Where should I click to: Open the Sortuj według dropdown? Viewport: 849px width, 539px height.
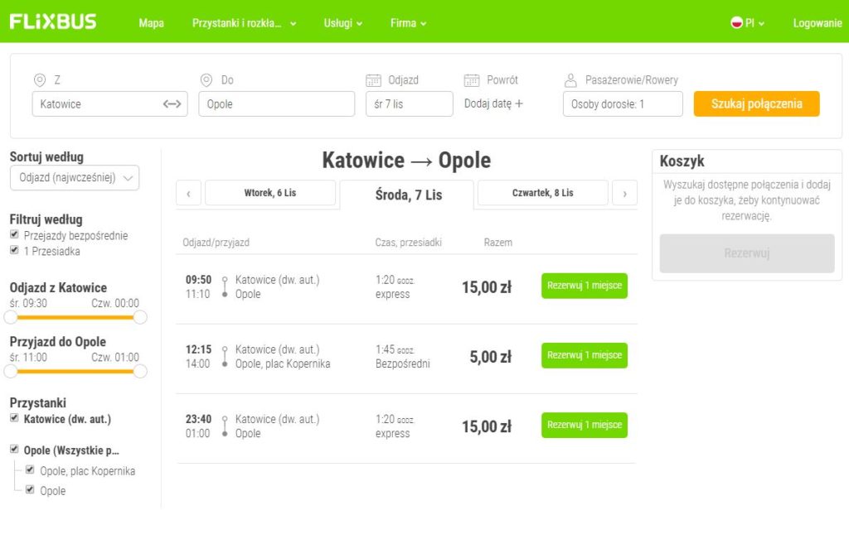pos(75,178)
